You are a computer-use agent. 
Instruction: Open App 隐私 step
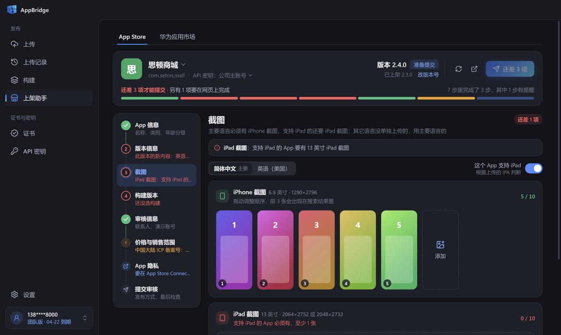tap(157, 269)
